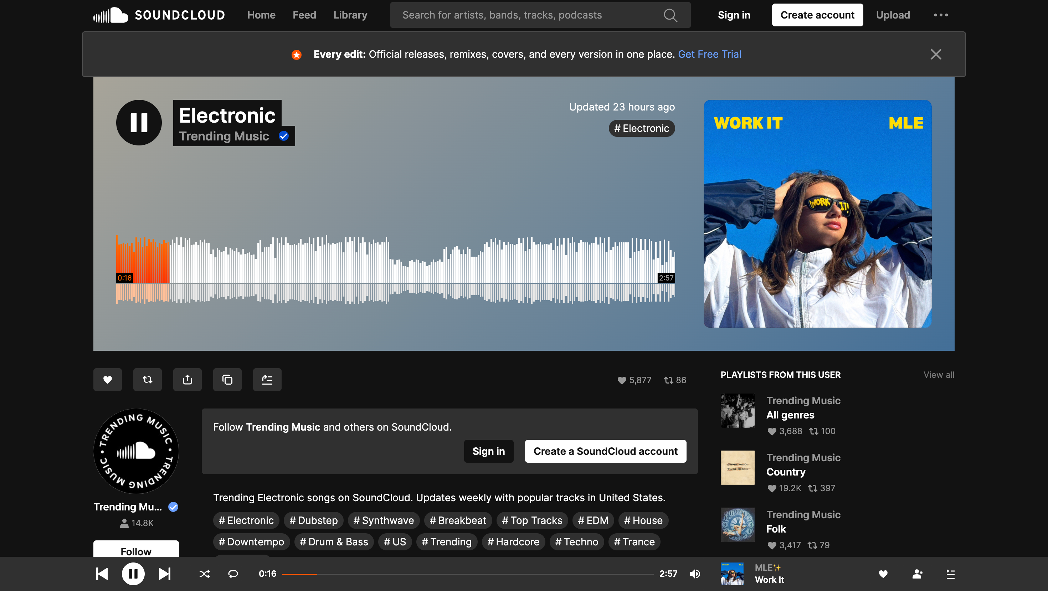Click the search magnifier icon
Screen dimensions: 1048x591
pos(670,15)
